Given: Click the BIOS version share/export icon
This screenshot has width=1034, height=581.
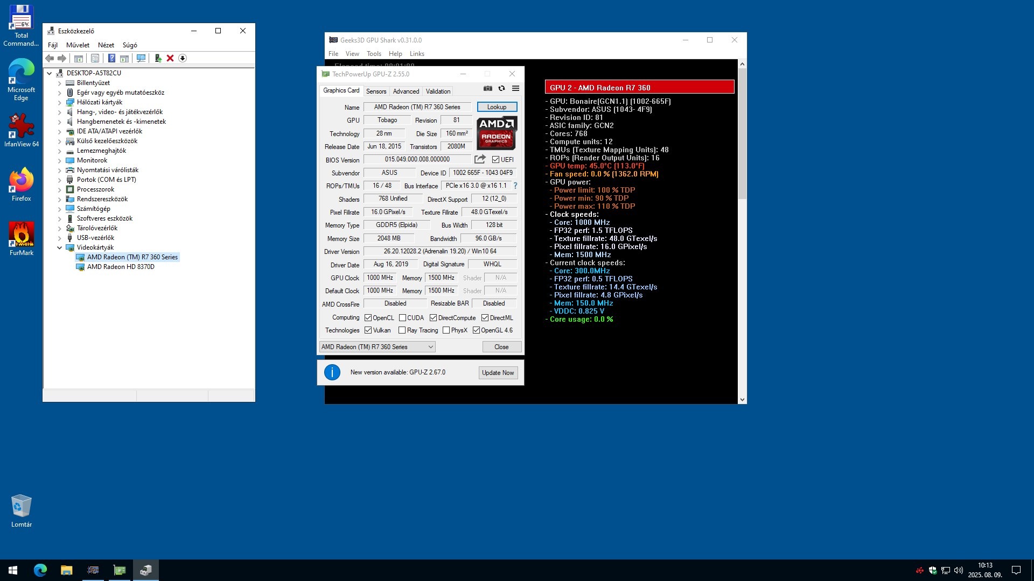Looking at the screenshot, I should click(x=479, y=159).
